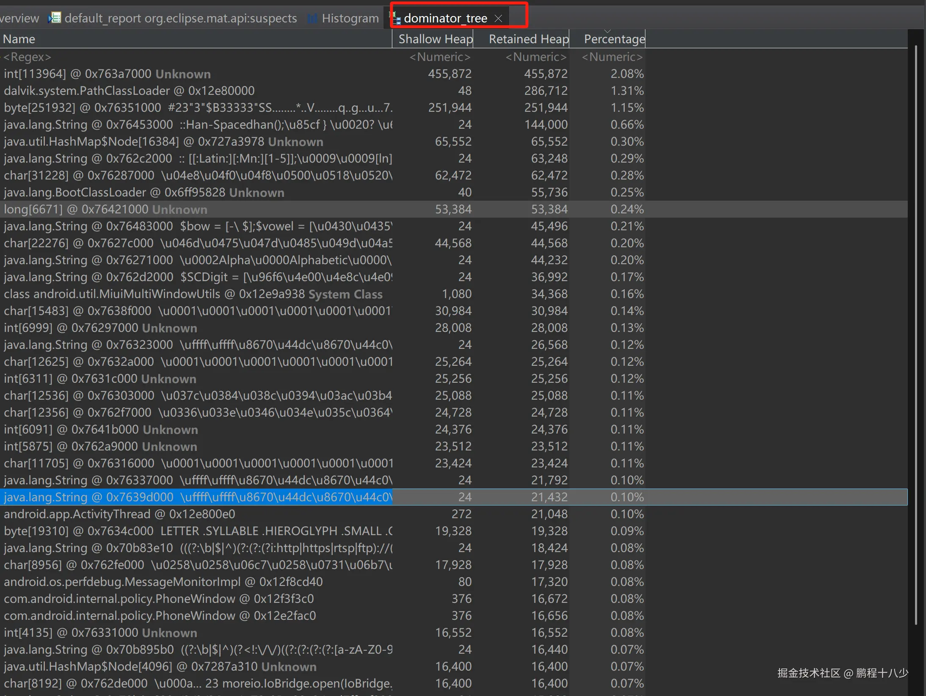This screenshot has height=696, width=926.
Task: Open the default_report suspects tab
Action: (x=180, y=18)
